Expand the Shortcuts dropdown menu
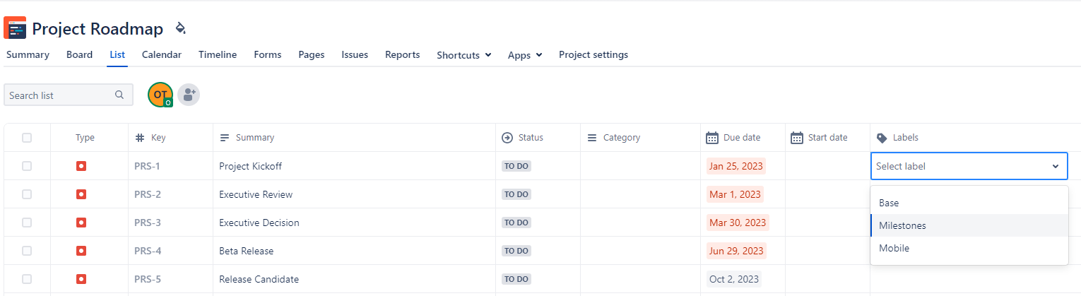The width and height of the screenshot is (1081, 296). [463, 55]
